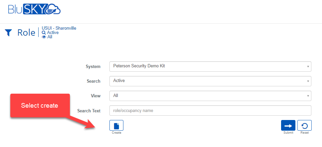Click the eye icon next to All

pyautogui.click(x=44, y=37)
